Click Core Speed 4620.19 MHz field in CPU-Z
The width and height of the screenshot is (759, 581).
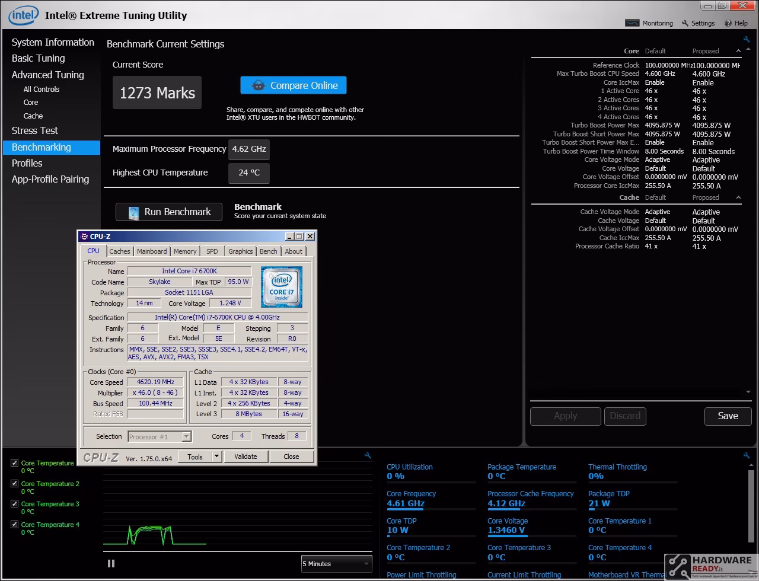click(x=155, y=382)
